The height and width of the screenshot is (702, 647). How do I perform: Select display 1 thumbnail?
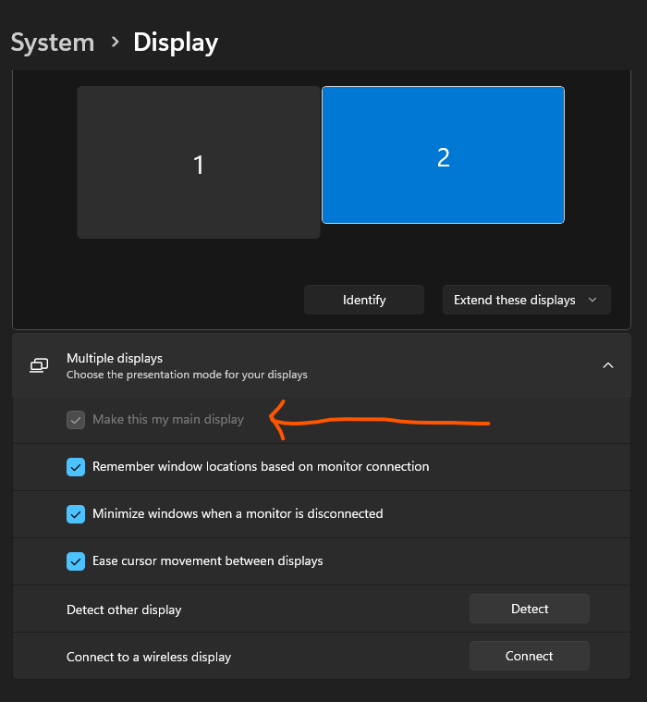click(199, 163)
